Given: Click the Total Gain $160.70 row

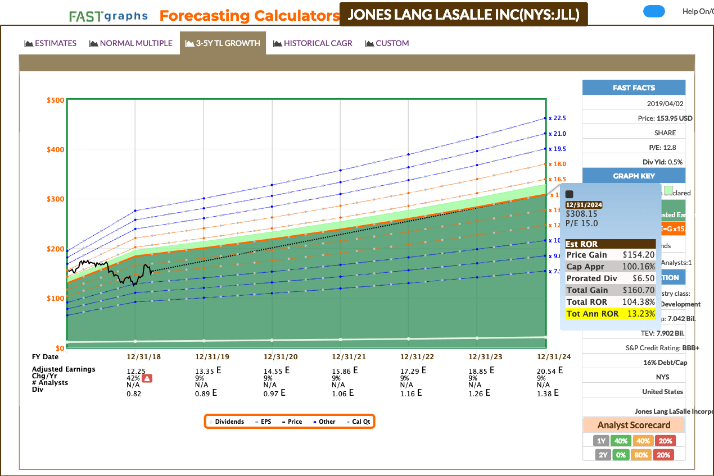Looking at the screenshot, I should [611, 290].
